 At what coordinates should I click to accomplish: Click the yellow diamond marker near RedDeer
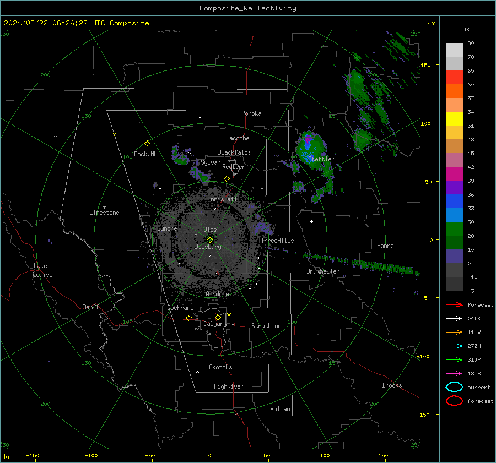pyautogui.click(x=227, y=179)
